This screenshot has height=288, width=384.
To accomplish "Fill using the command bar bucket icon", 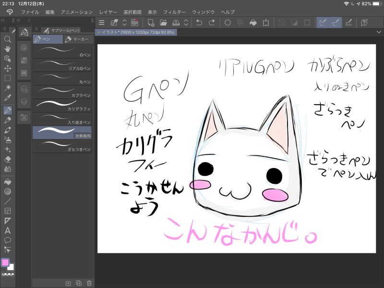I will (253, 23).
